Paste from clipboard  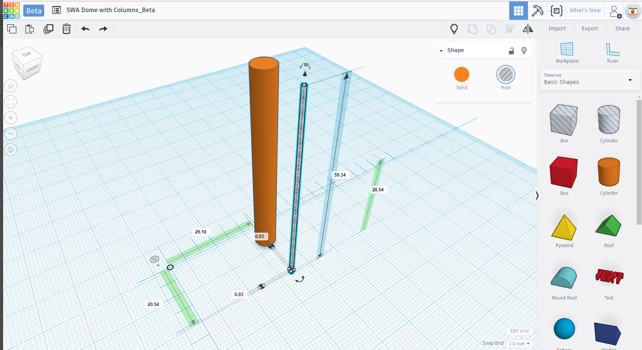[x=30, y=29]
